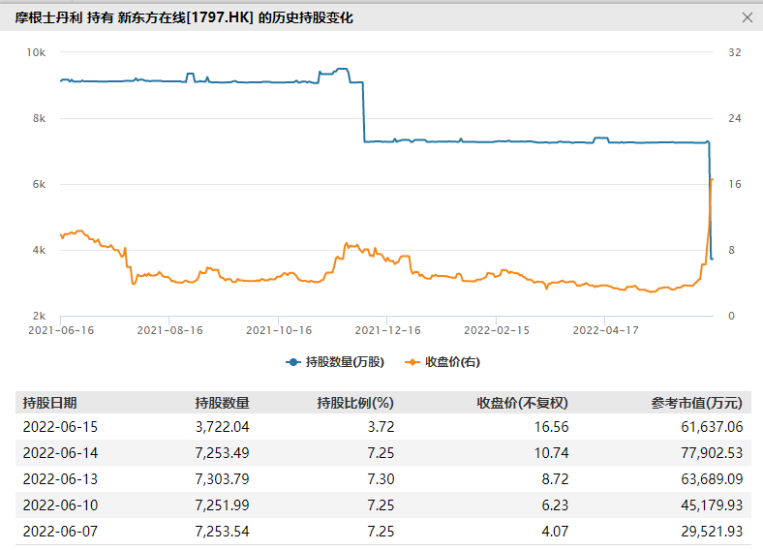Sort by the 持股数量 column header

(x=222, y=403)
